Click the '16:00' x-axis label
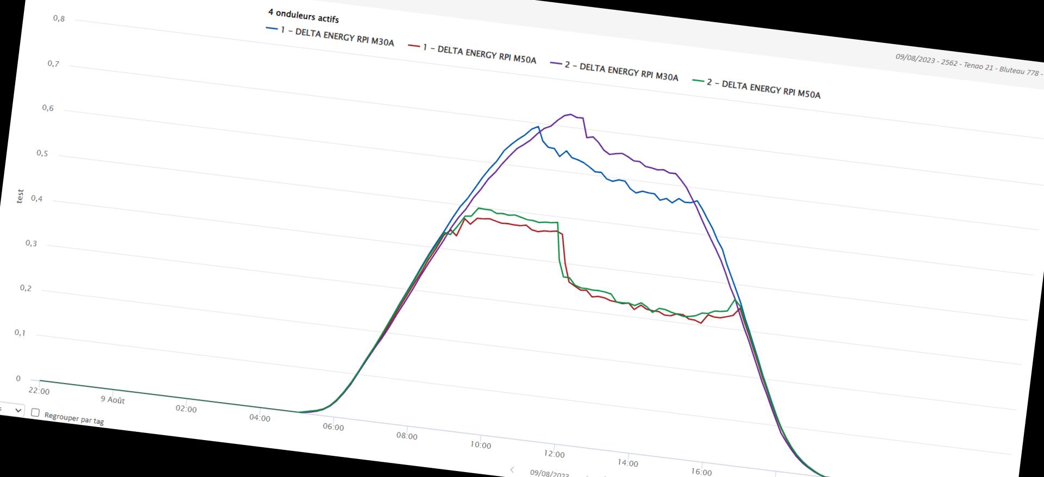Screen dimensions: 1044x477 click(701, 472)
